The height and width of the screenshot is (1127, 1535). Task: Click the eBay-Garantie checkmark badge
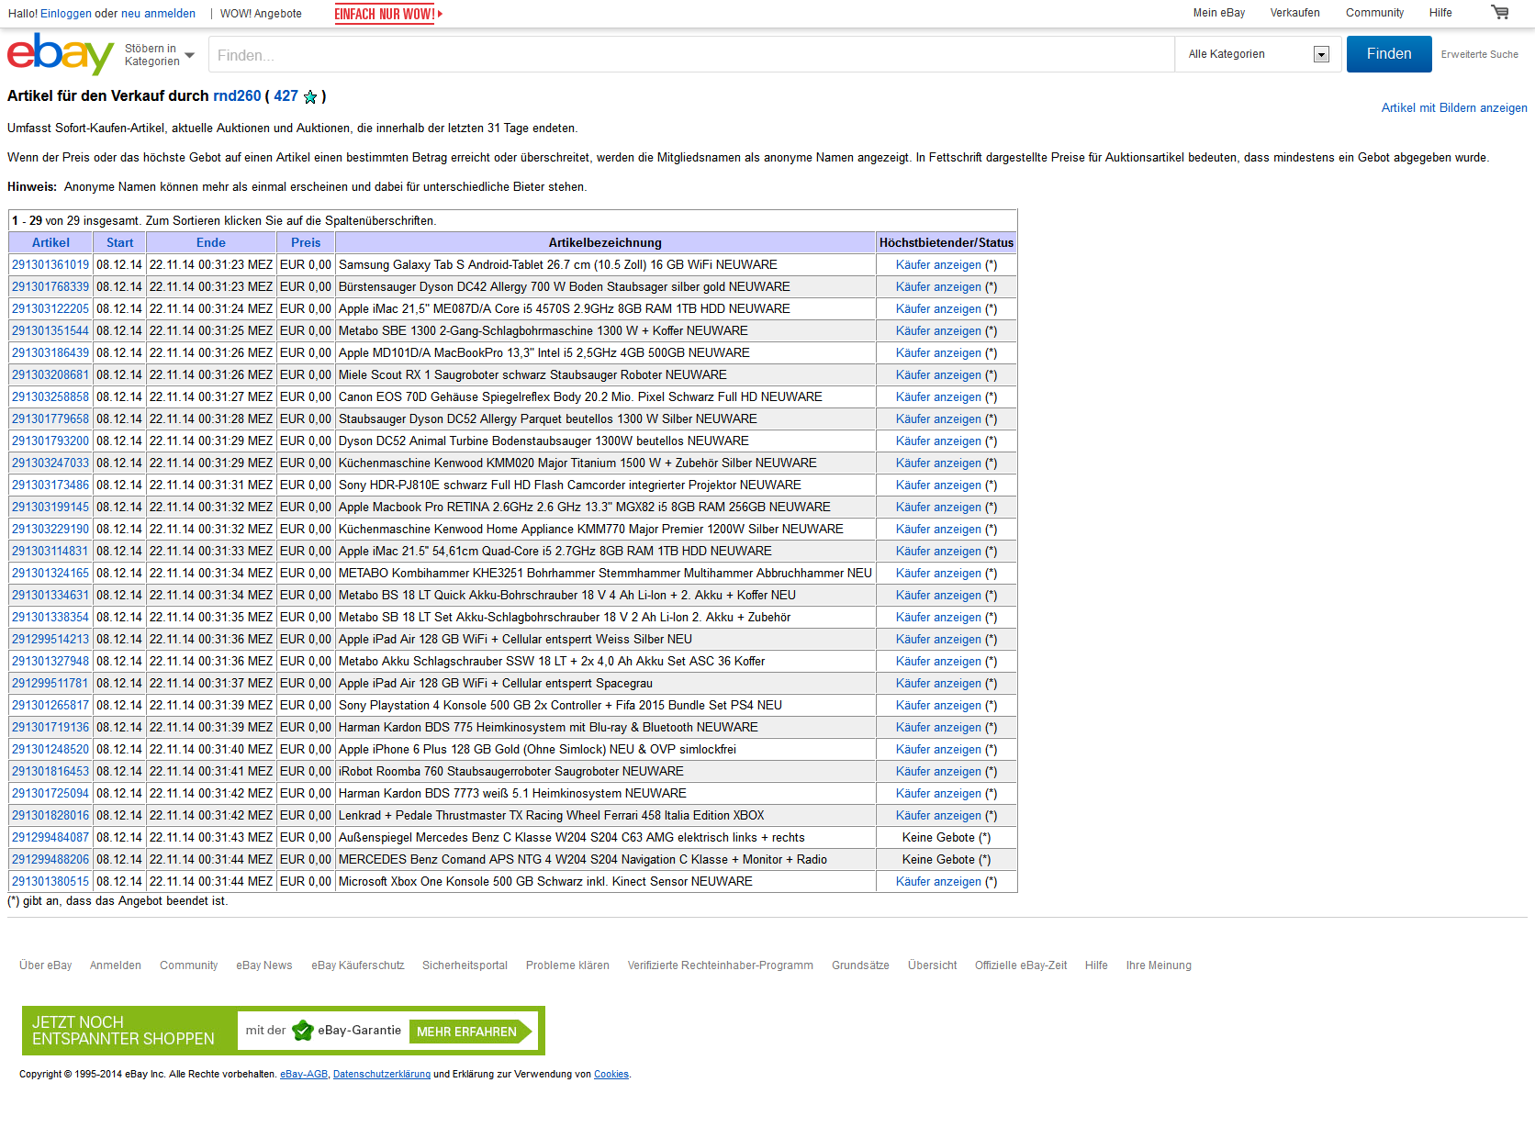[303, 1031]
